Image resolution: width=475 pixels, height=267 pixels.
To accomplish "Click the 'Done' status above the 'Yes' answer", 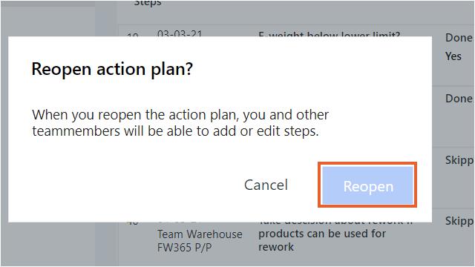I will pyautogui.click(x=459, y=38).
